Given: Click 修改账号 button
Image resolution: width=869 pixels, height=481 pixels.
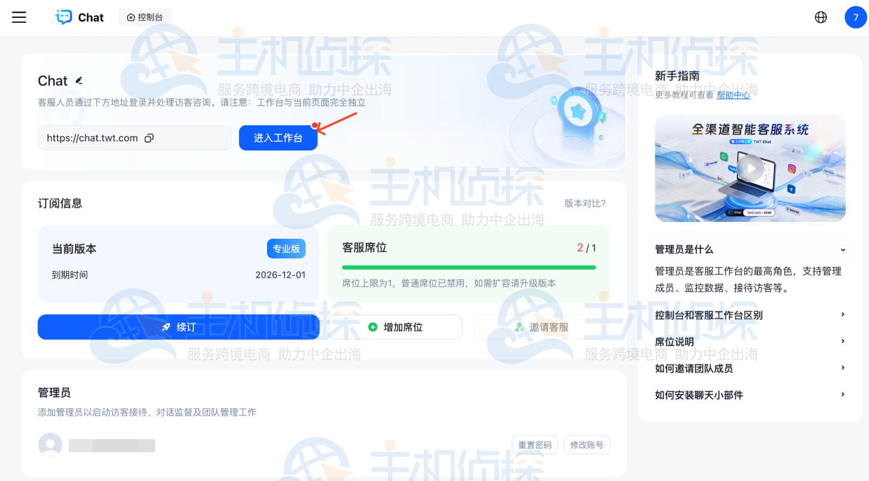Looking at the screenshot, I should [587, 445].
